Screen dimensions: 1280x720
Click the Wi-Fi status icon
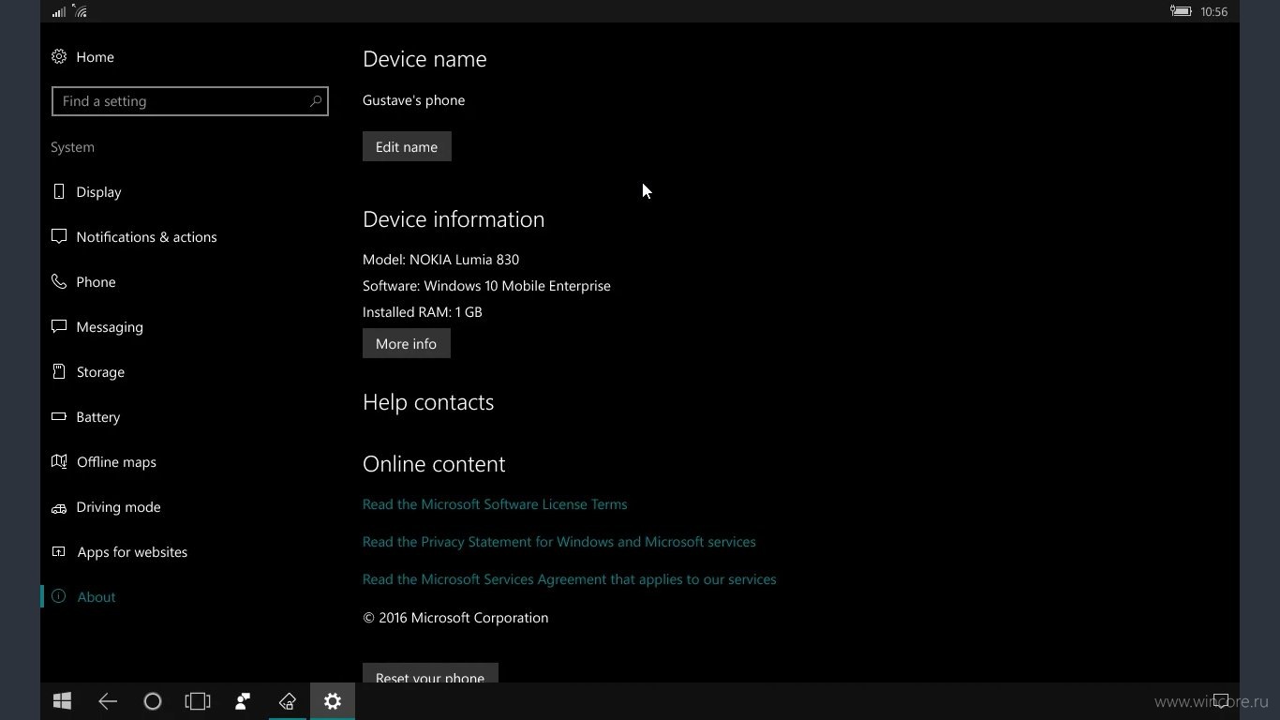pyautogui.click(x=81, y=11)
